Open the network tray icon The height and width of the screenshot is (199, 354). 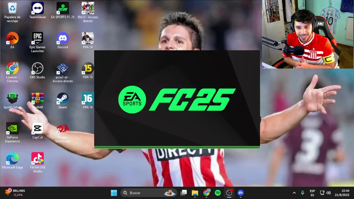click(322, 193)
